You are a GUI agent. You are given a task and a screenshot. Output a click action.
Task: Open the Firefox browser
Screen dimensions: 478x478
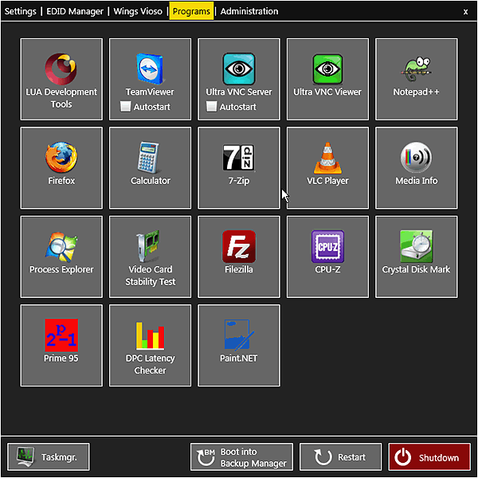(x=61, y=168)
